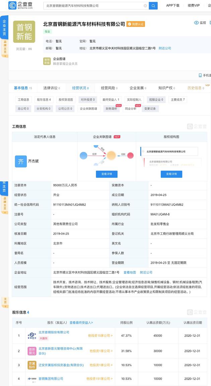The image size is (211, 386).
Task: Select 变更记录 sub-tab
Action: click(150, 109)
